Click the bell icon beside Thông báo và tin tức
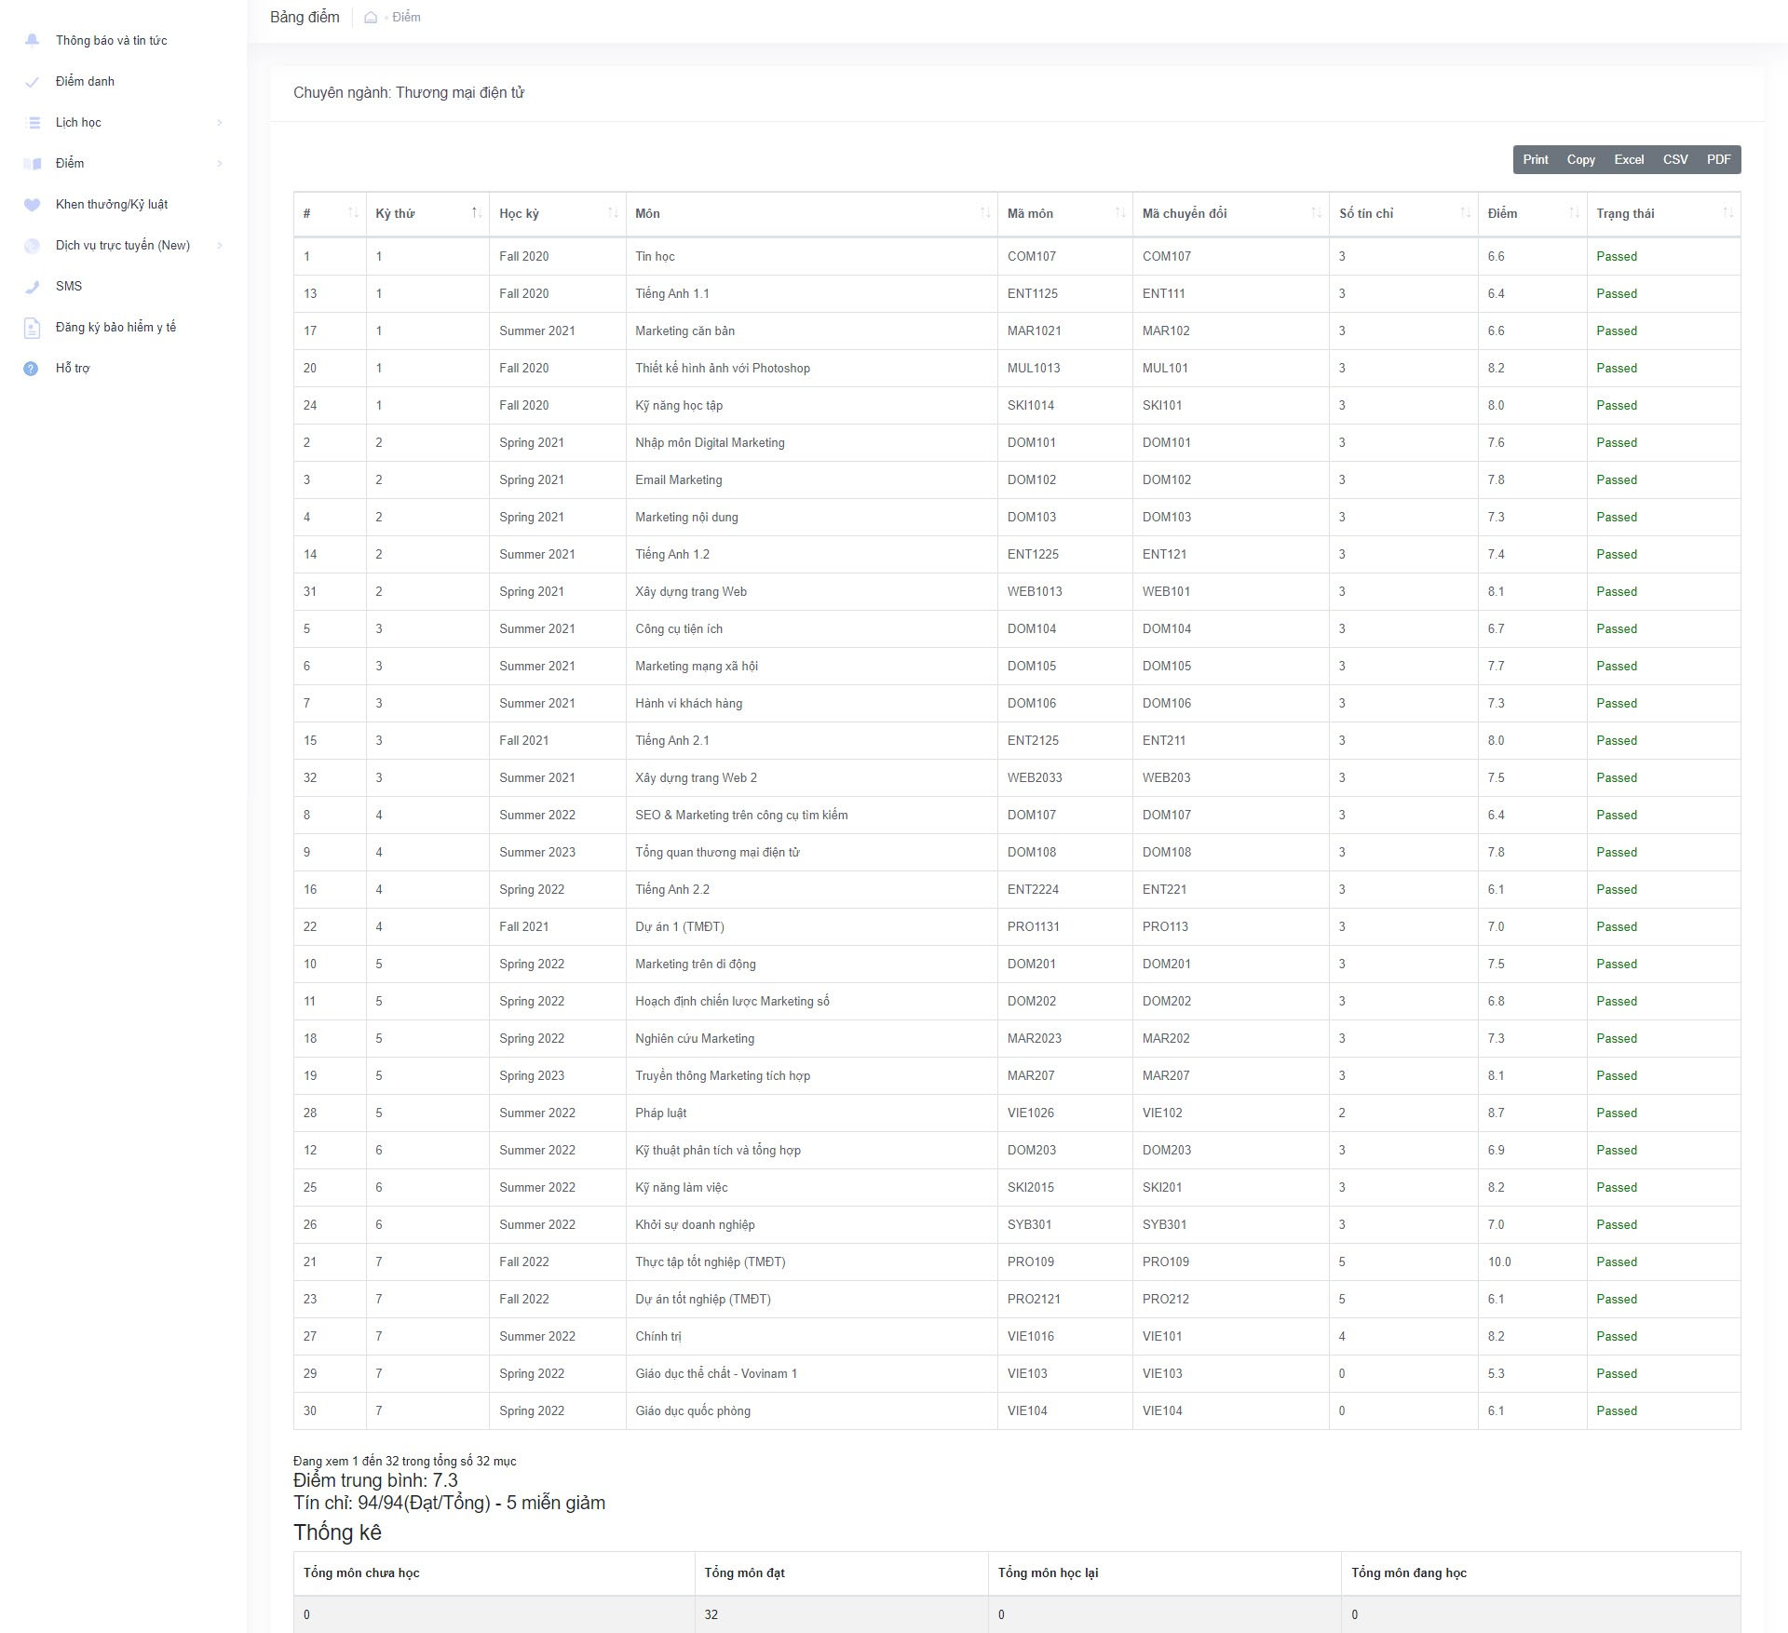Image resolution: width=1788 pixels, height=1633 pixels. click(x=32, y=40)
